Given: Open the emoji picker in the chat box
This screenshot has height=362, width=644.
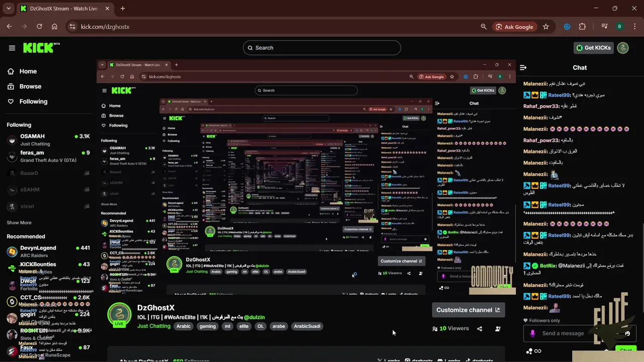Looking at the screenshot, I should [x=627, y=333].
